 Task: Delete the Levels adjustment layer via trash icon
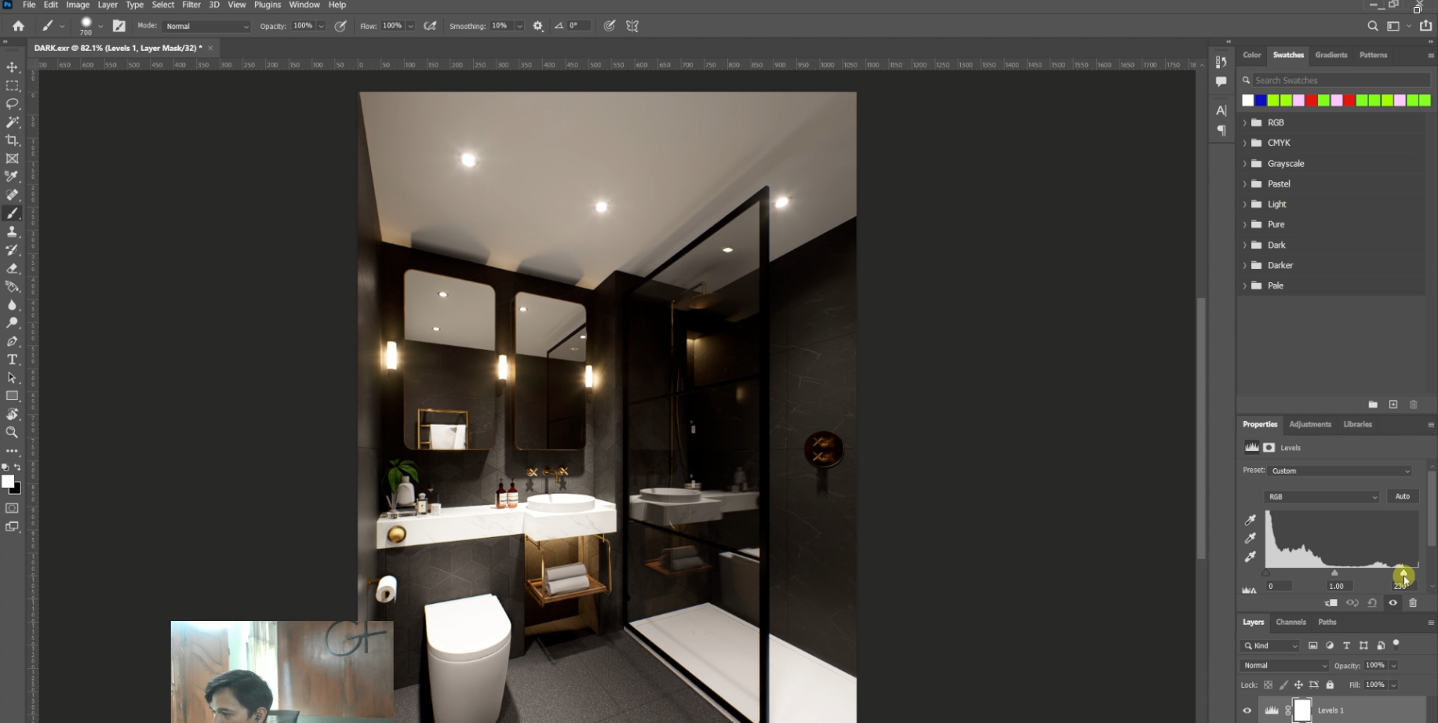(x=1413, y=603)
